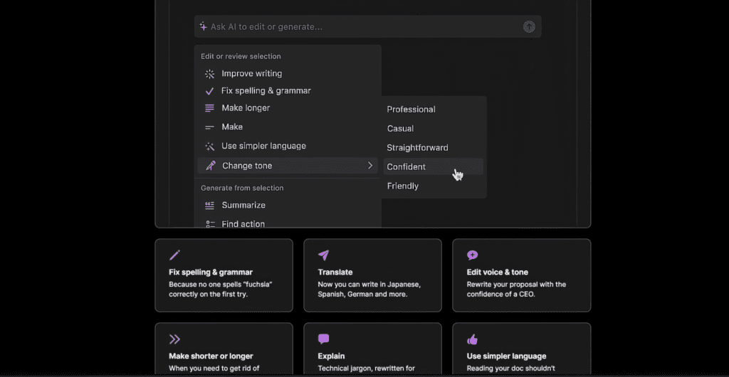The height and width of the screenshot is (377, 729).
Task: Click the checkmark icon for Fix spelling
Action: tap(210, 91)
